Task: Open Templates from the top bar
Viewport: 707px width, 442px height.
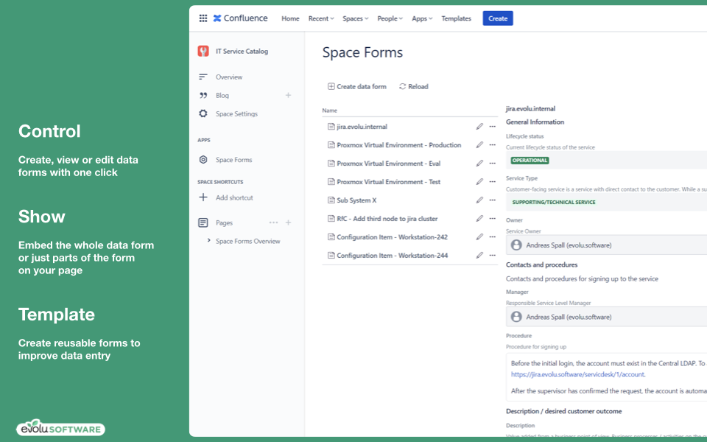Action: coord(456,18)
